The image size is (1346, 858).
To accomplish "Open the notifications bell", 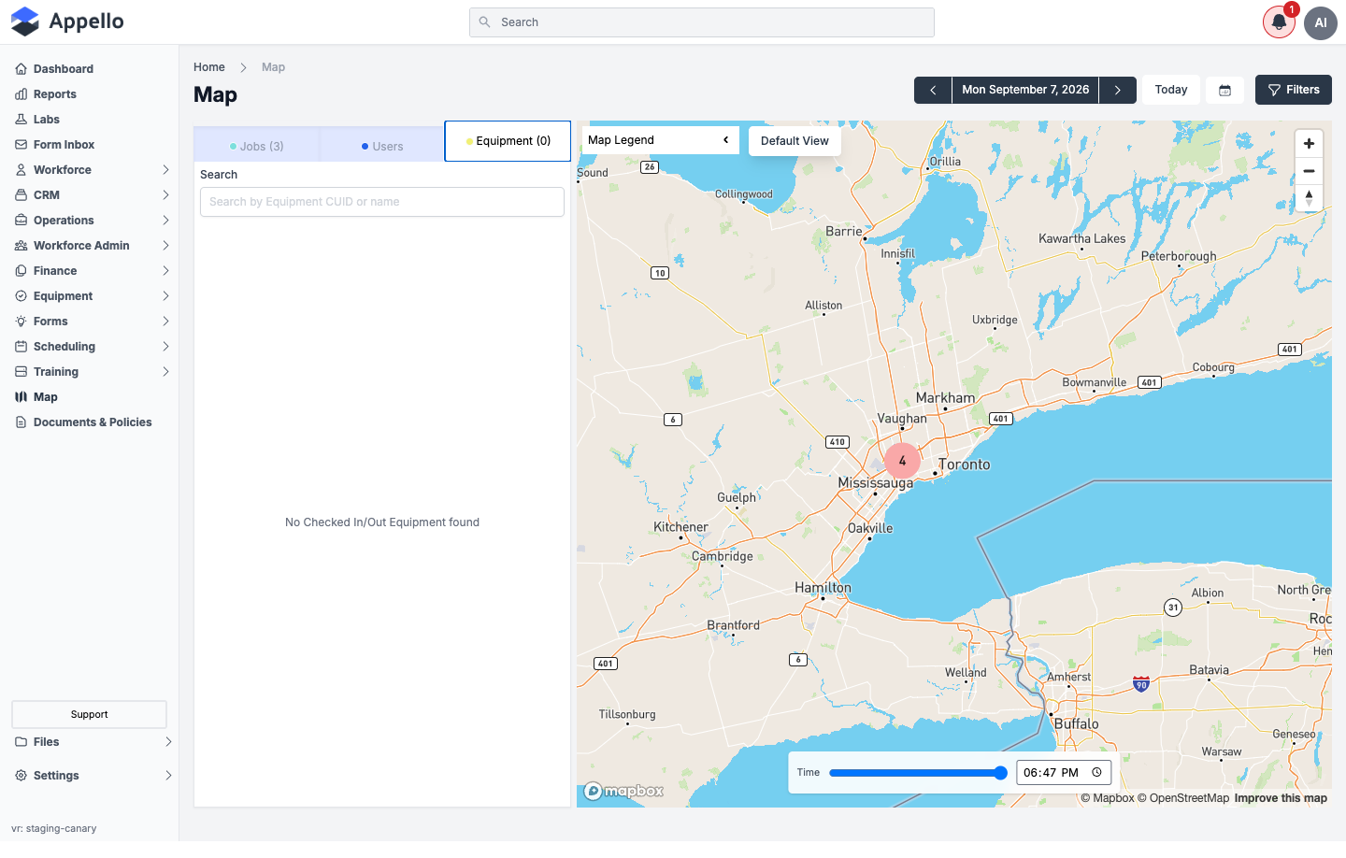I will tap(1279, 22).
